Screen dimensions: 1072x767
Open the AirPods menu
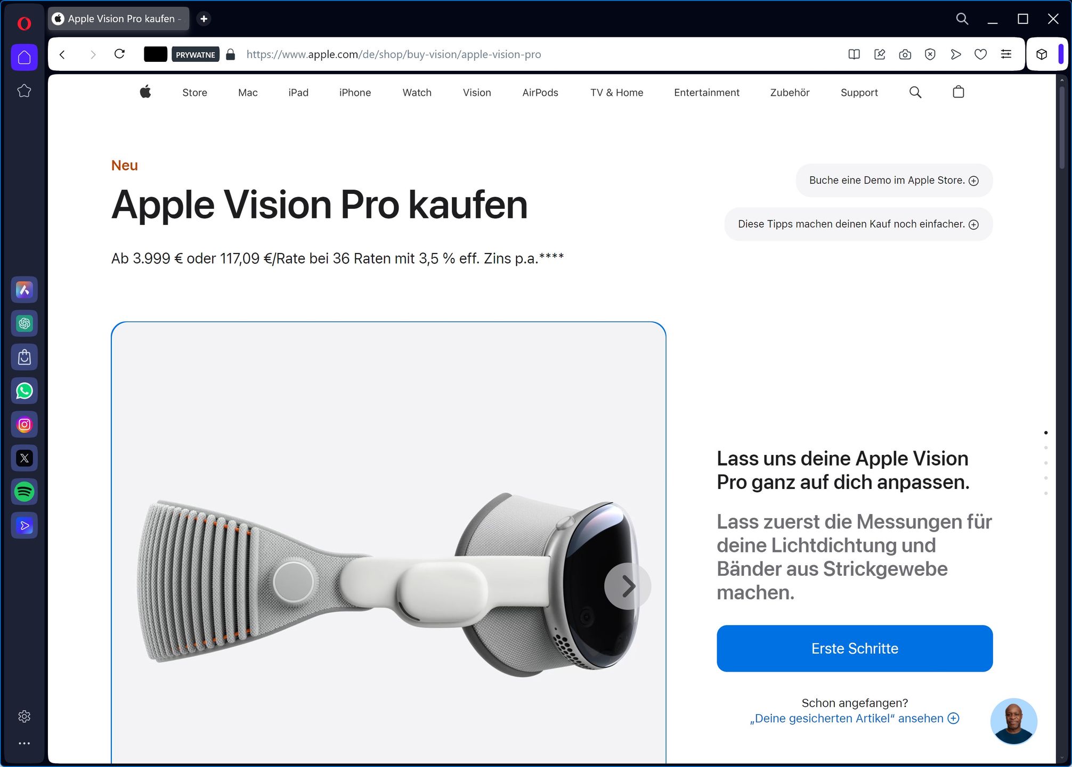540,93
